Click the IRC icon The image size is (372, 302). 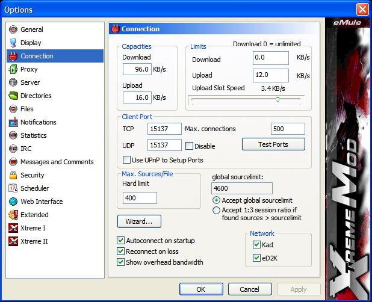13,149
